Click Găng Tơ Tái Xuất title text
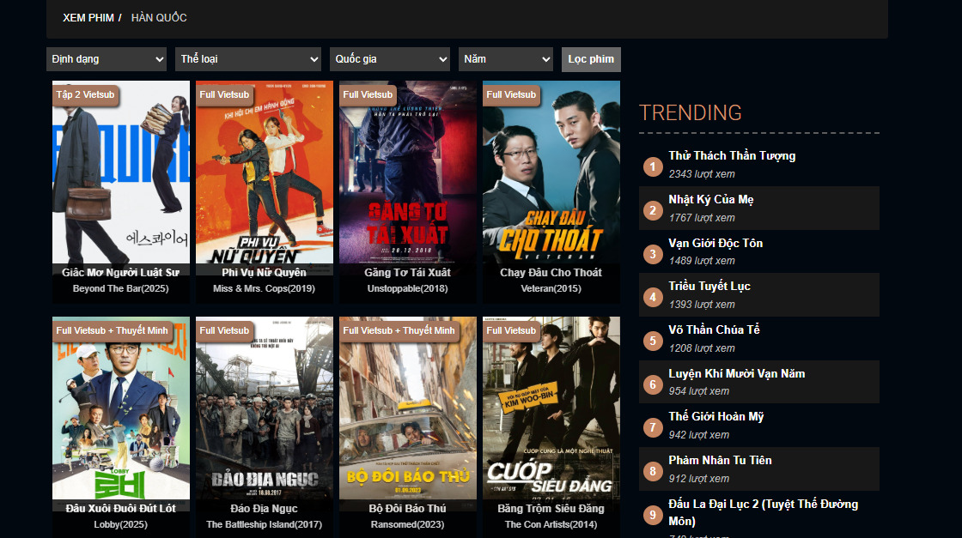 pyautogui.click(x=408, y=273)
